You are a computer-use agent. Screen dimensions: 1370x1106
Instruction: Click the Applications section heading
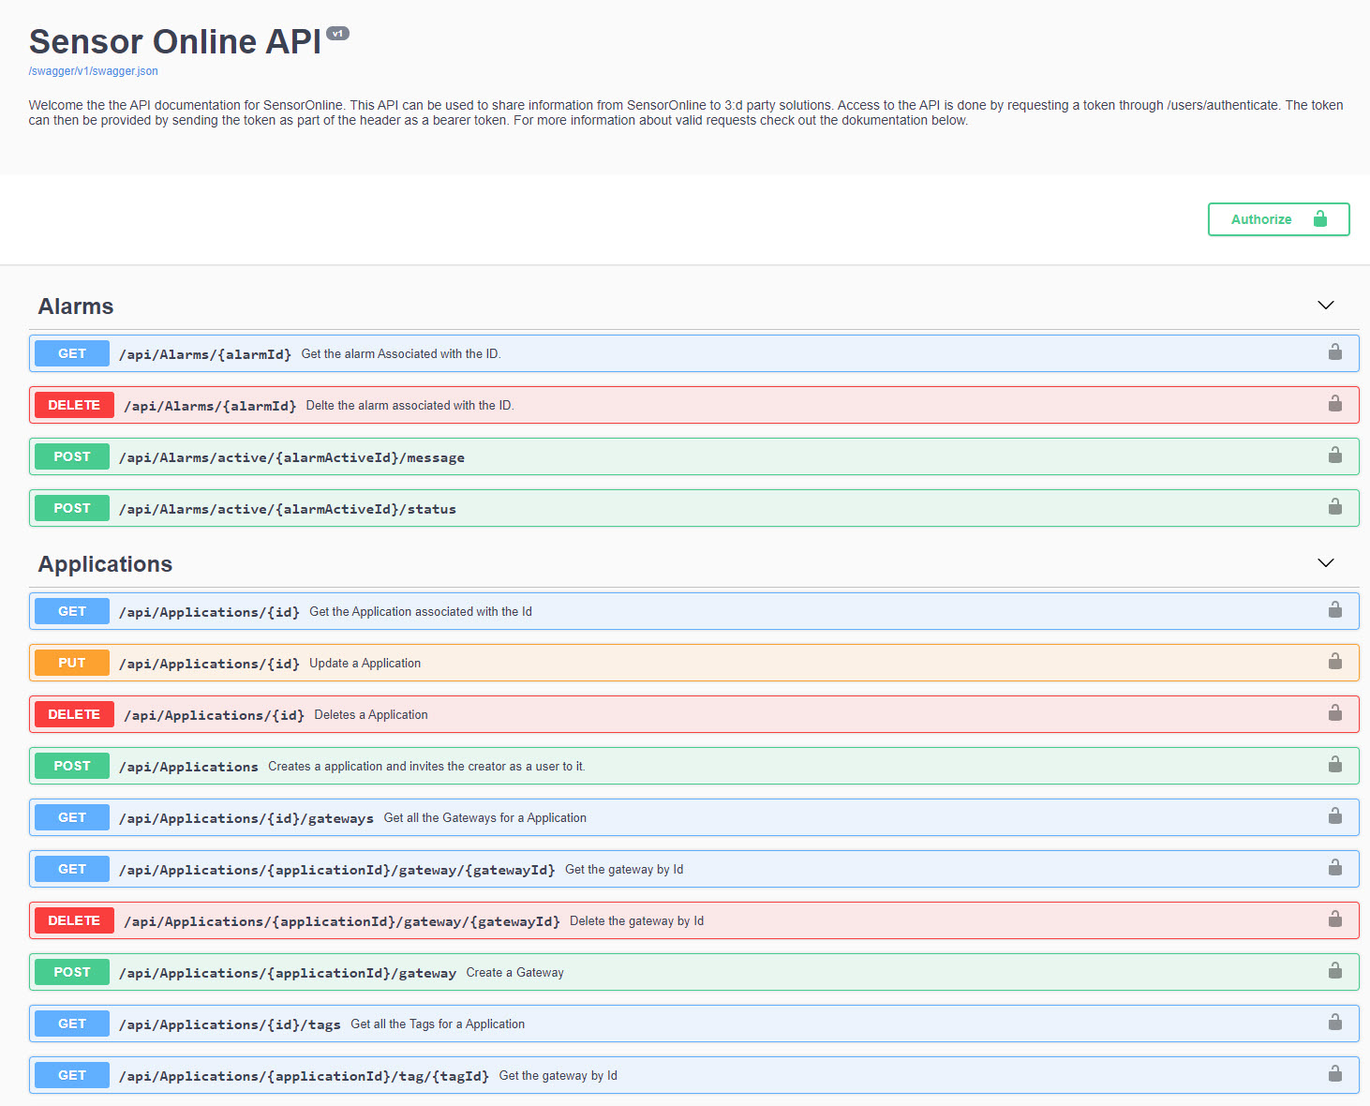point(105,564)
